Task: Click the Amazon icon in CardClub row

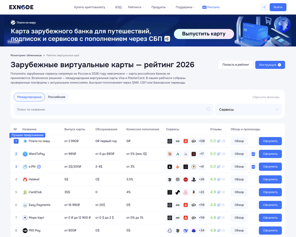Action: [194, 192]
